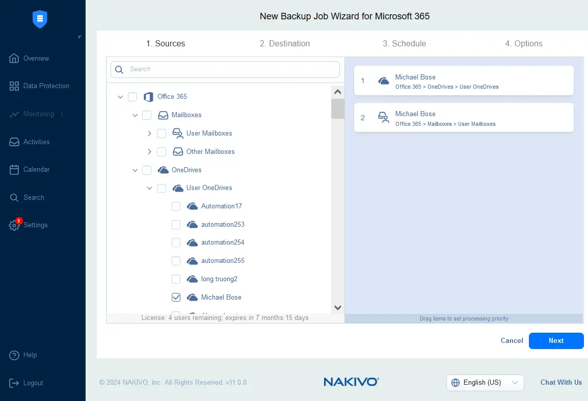The height and width of the screenshot is (401, 588).
Task: Click the Next button
Action: pos(556,340)
